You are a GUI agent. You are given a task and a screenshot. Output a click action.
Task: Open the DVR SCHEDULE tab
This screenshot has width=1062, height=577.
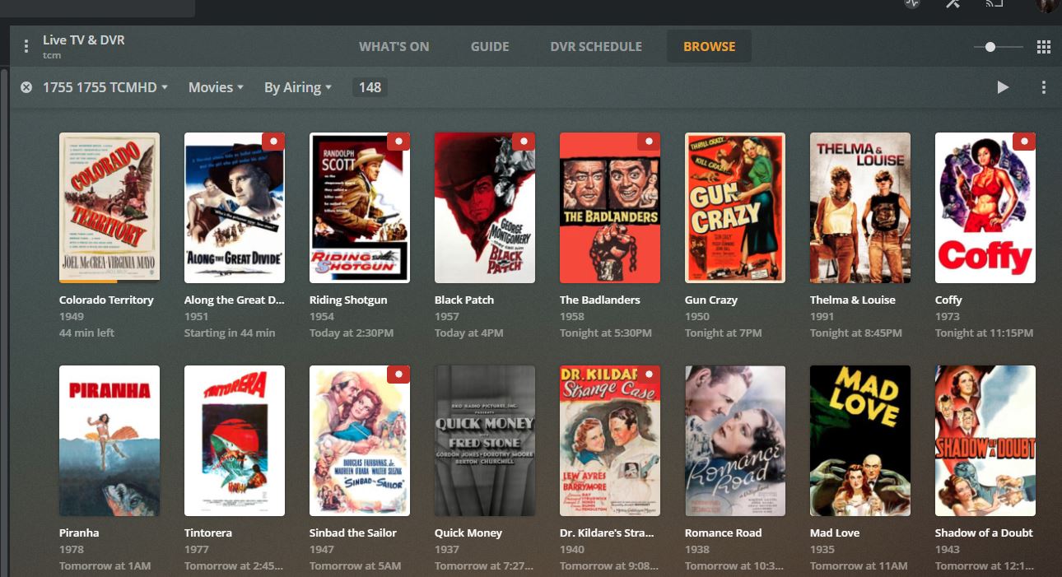(596, 47)
